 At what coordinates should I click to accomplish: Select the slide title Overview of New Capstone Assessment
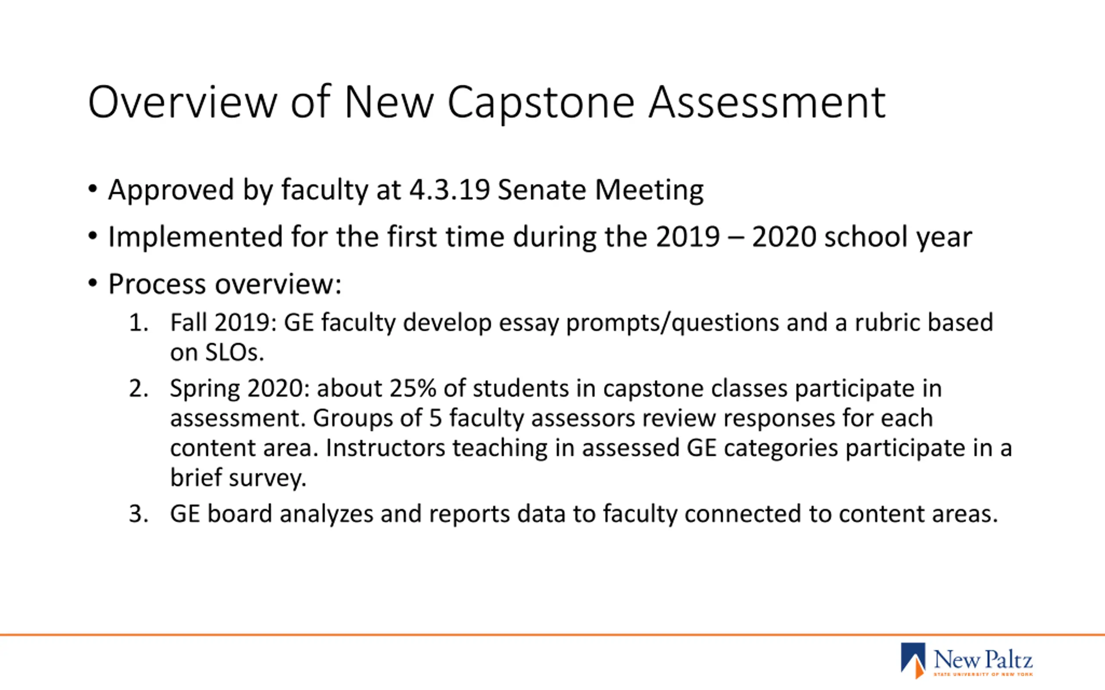tap(487, 103)
